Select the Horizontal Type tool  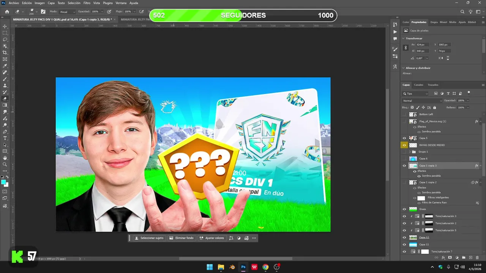[5, 138]
